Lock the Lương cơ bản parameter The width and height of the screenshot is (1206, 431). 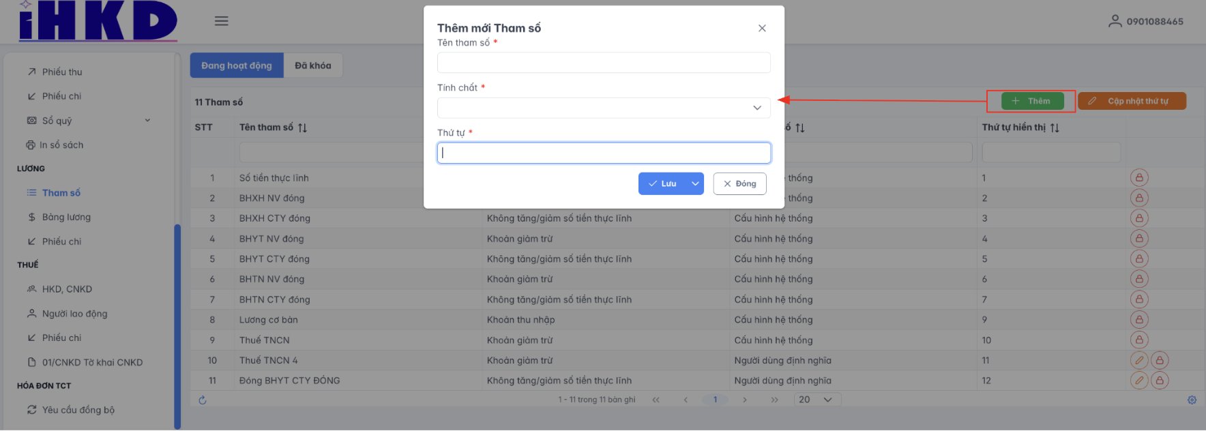coord(1139,320)
